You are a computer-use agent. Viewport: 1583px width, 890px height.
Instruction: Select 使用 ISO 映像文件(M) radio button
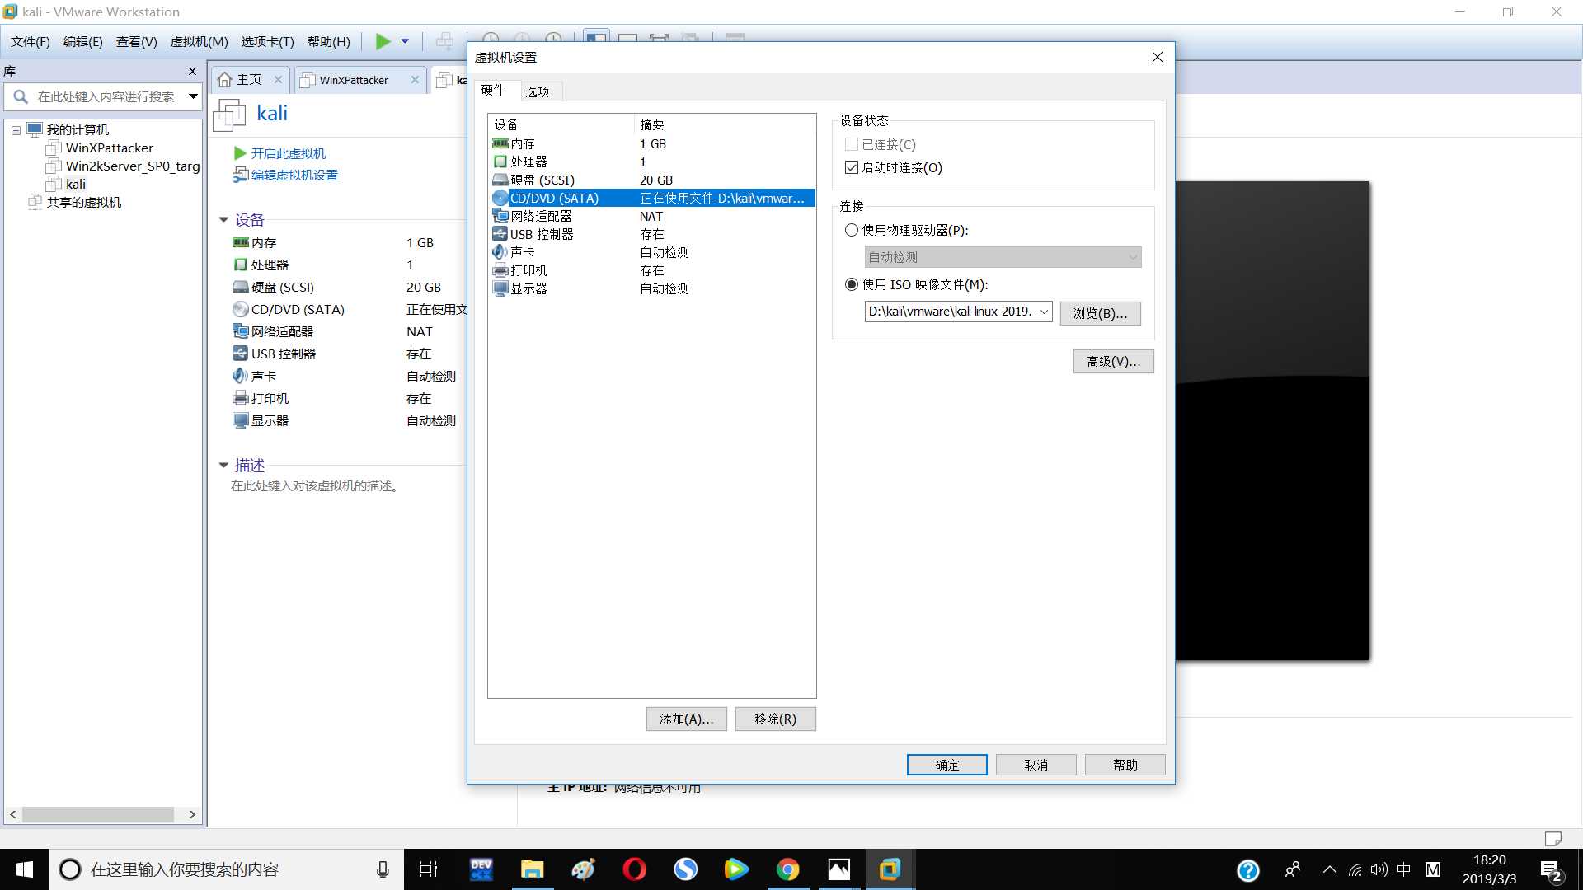[852, 284]
